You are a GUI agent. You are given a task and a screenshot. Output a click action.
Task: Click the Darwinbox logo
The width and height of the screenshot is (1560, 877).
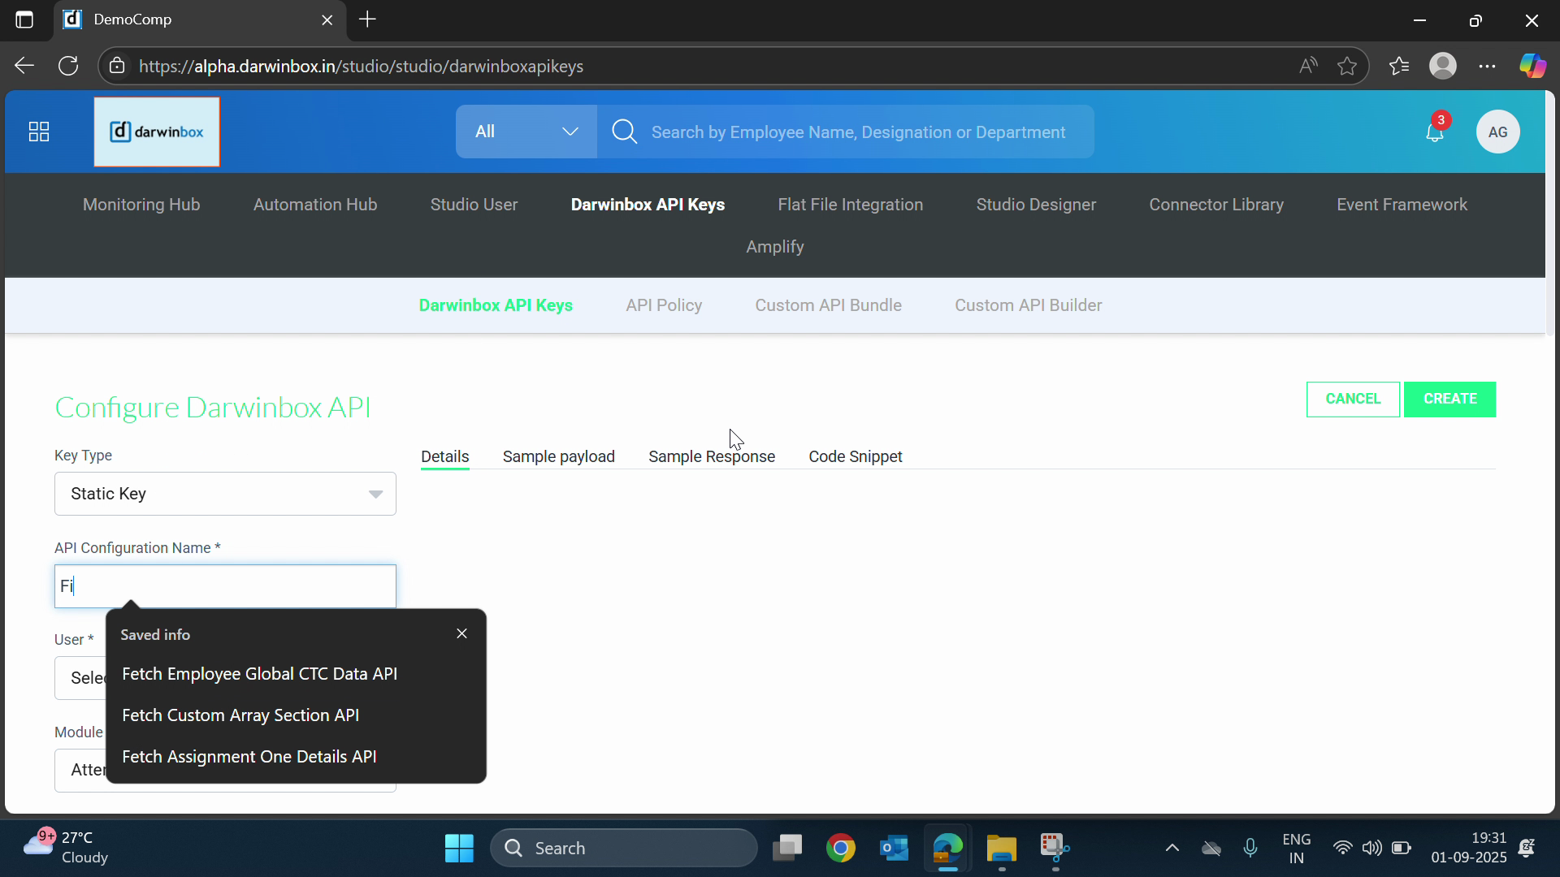tap(157, 132)
